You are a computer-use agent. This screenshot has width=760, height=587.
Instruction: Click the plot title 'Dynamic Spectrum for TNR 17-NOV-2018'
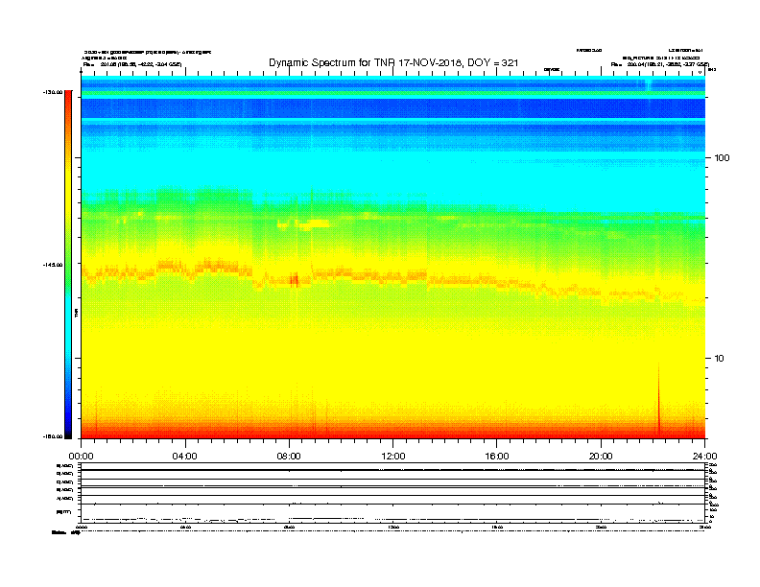pos(364,62)
